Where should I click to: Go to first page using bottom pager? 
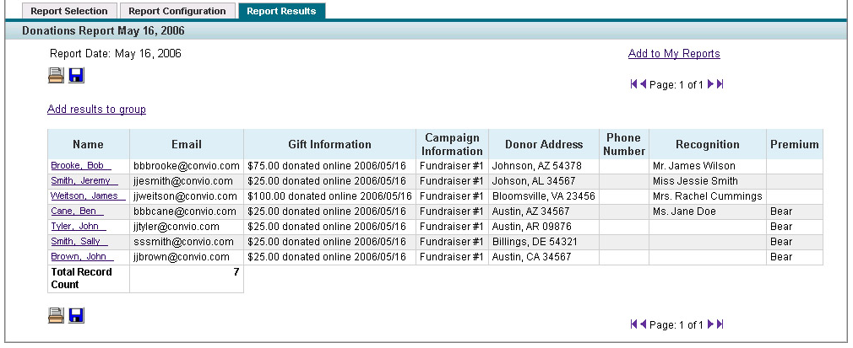pos(633,324)
